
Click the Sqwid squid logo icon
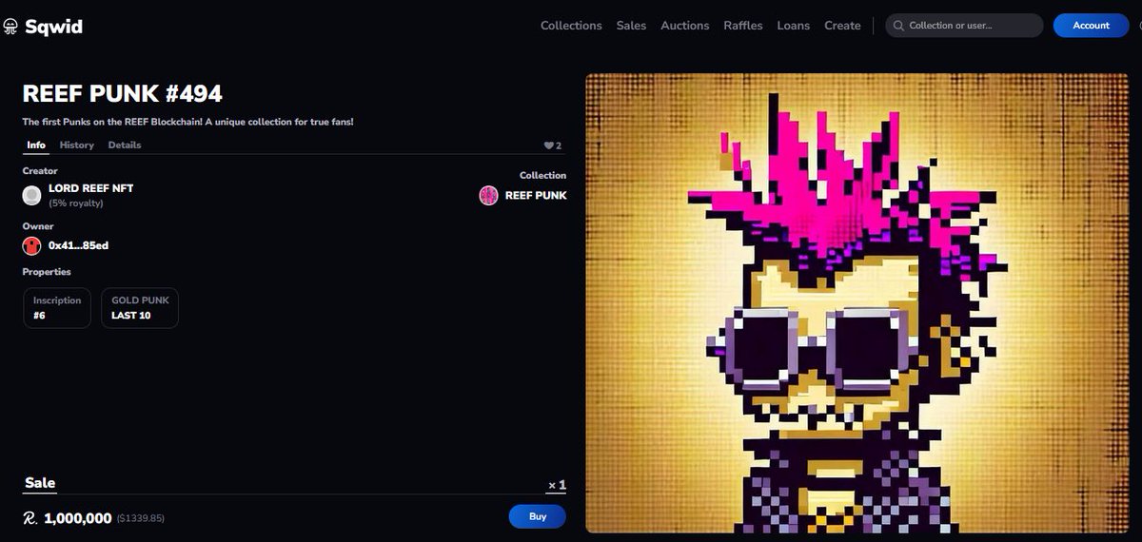click(x=11, y=27)
